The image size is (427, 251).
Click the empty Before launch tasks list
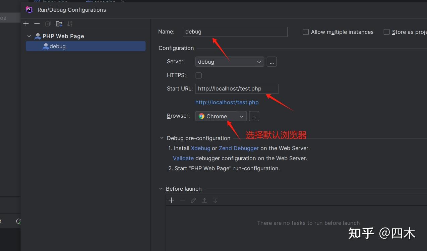296,228
